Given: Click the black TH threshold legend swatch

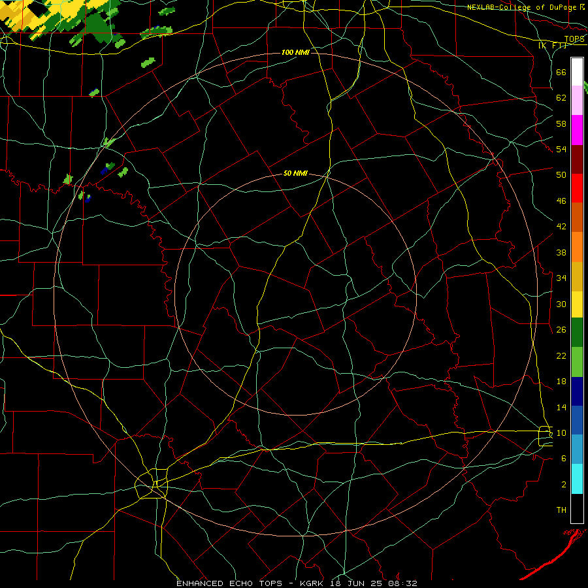Looking at the screenshot, I should (x=577, y=508).
